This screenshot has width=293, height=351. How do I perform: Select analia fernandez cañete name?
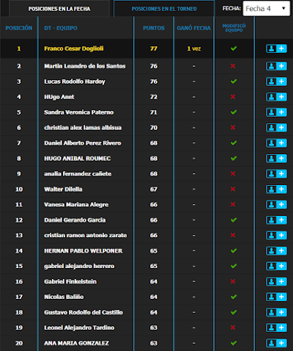(78, 174)
